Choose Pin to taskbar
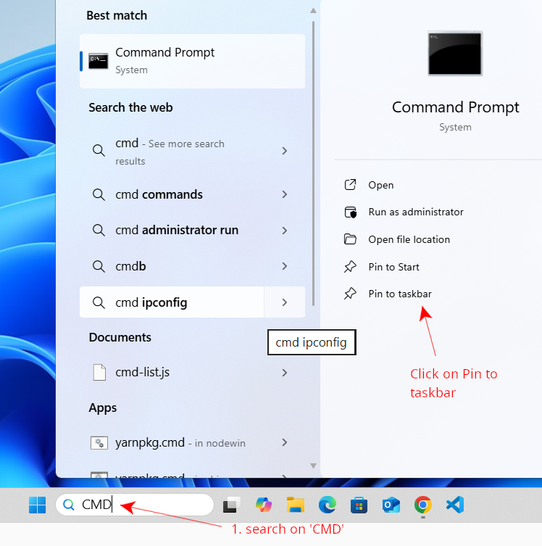The height and width of the screenshot is (546, 542). coord(400,294)
